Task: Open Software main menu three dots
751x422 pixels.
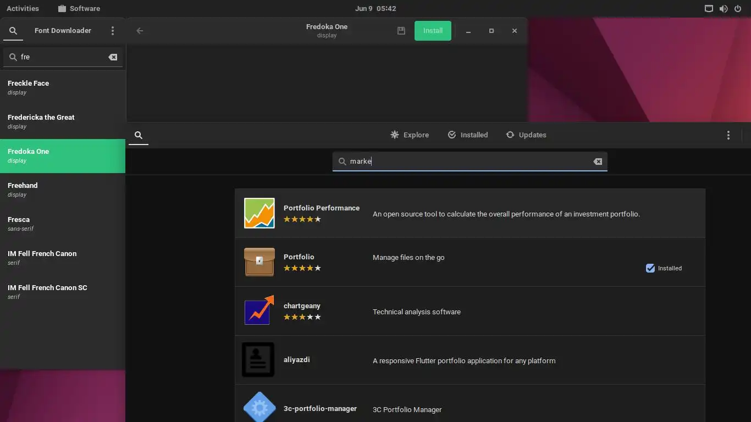Action: 728,135
